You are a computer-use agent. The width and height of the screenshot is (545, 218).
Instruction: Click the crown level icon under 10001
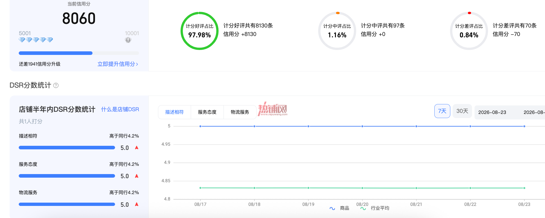coord(128,40)
